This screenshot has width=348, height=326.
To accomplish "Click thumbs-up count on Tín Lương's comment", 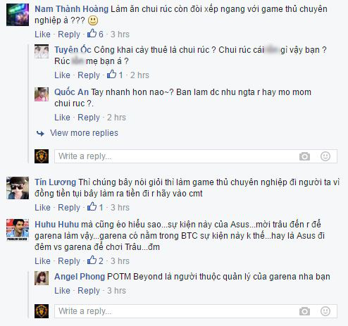I will [95, 207].
